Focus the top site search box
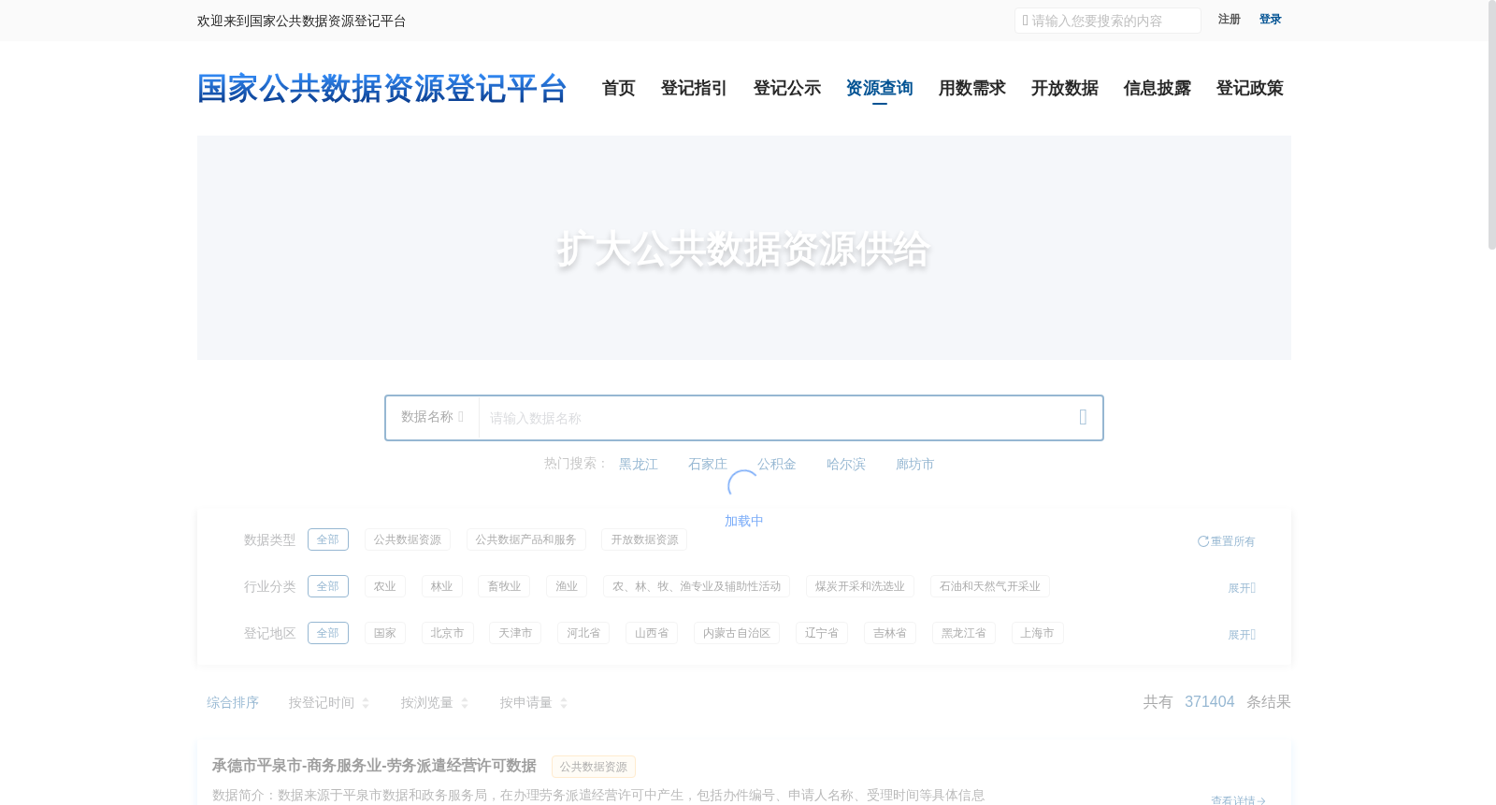The height and width of the screenshot is (805, 1496). pyautogui.click(x=1108, y=21)
